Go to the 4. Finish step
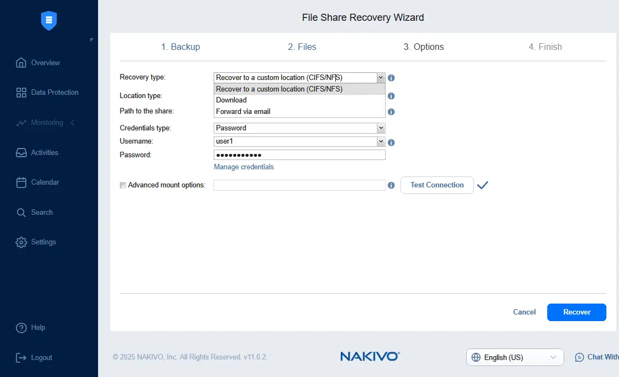The image size is (619, 377). click(x=545, y=47)
